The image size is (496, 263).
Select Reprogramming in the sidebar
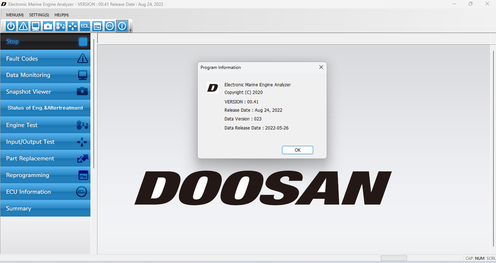(x=45, y=175)
